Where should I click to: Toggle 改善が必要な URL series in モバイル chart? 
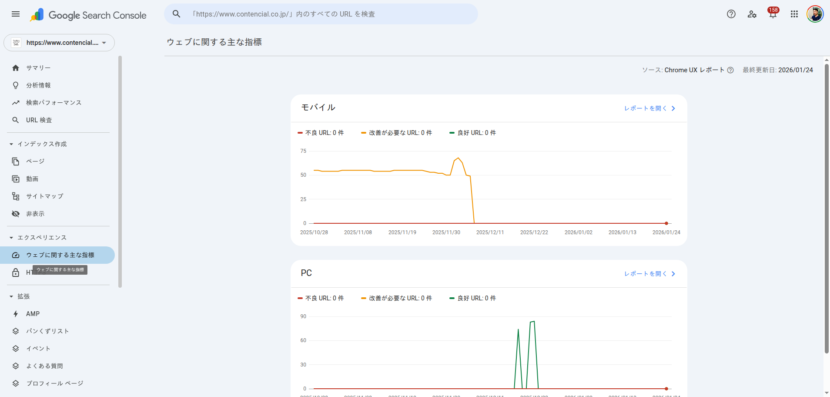pos(396,133)
